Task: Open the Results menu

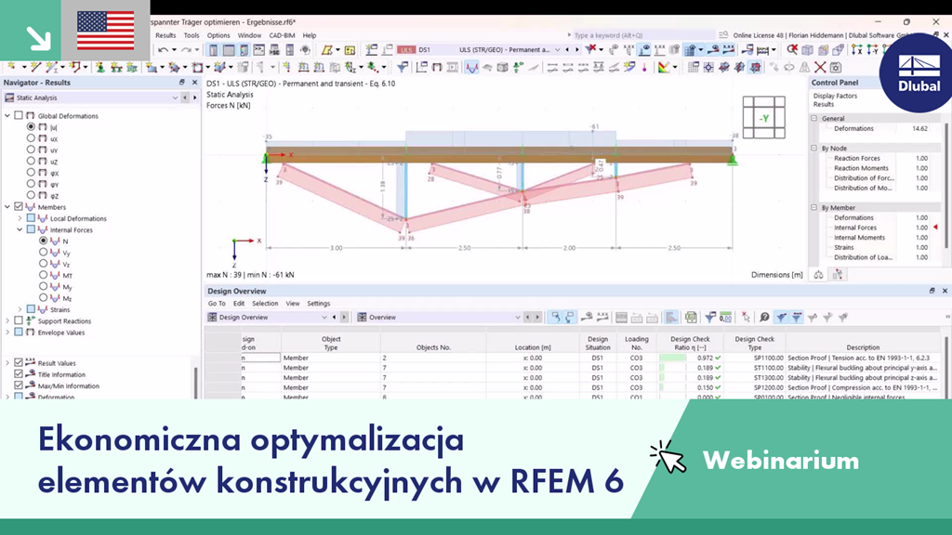Action: tap(165, 35)
